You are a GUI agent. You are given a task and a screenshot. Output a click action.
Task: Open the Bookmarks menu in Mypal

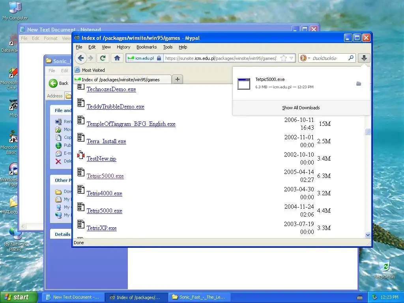click(x=147, y=47)
